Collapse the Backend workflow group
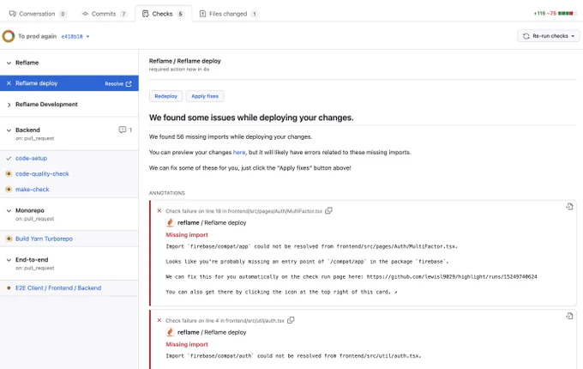 tap(9, 130)
